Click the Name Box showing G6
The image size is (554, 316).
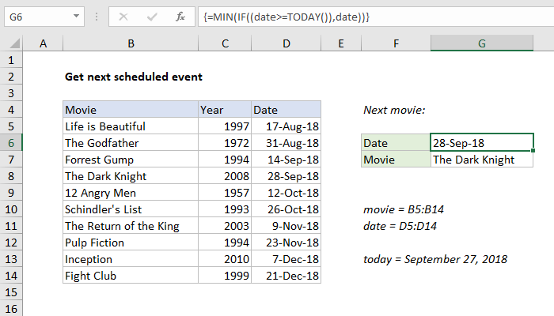[x=40, y=16]
